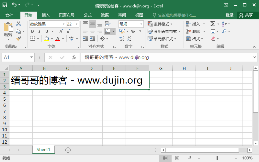This screenshot has height=162, width=259.
Task: Click the percent style icon
Action: point(133,31)
